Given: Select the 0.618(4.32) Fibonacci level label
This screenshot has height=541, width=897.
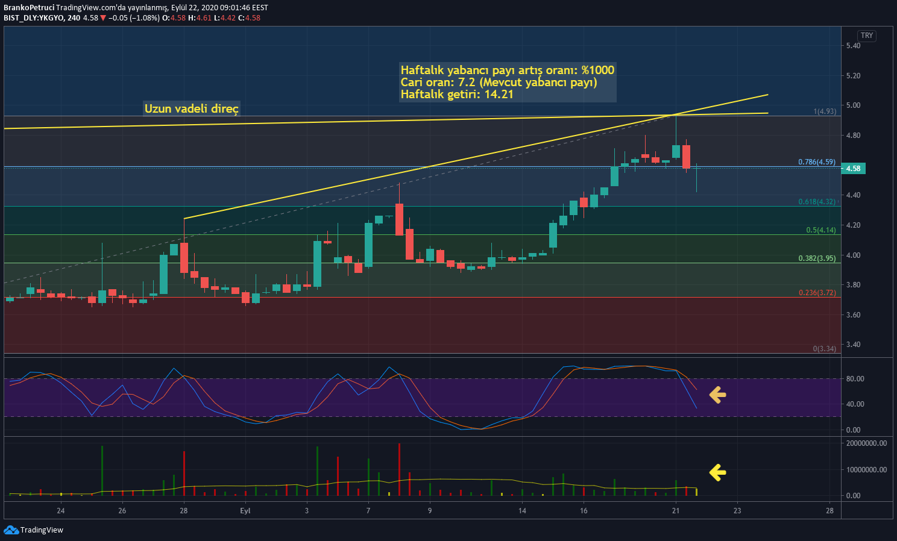Looking at the screenshot, I should (x=817, y=202).
